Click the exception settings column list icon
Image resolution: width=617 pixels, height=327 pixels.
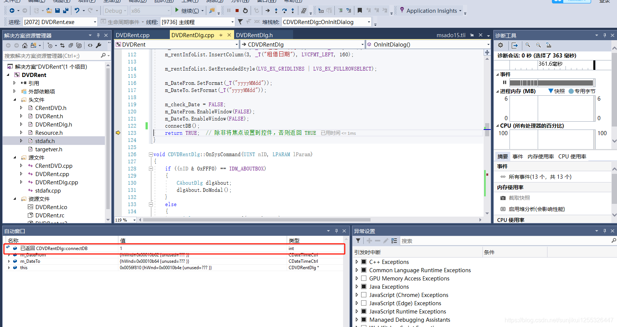(x=394, y=241)
